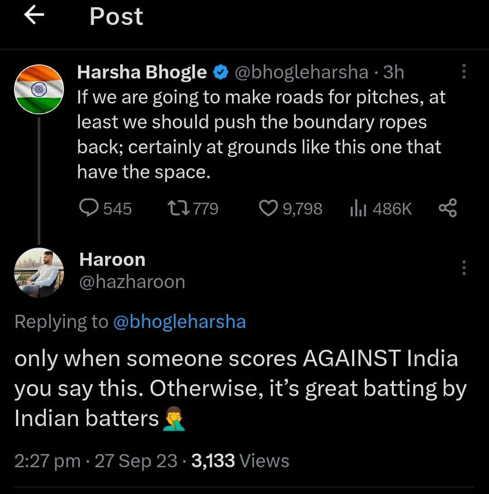Image resolution: width=489 pixels, height=494 pixels.
Task: Like the Harsha Bhogle post
Action: pos(290,208)
